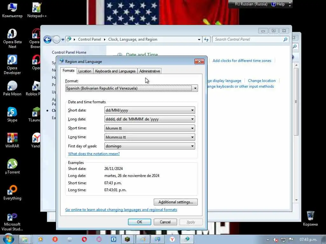
Task: Click the change keyboards or input methods link
Action: point(241,86)
